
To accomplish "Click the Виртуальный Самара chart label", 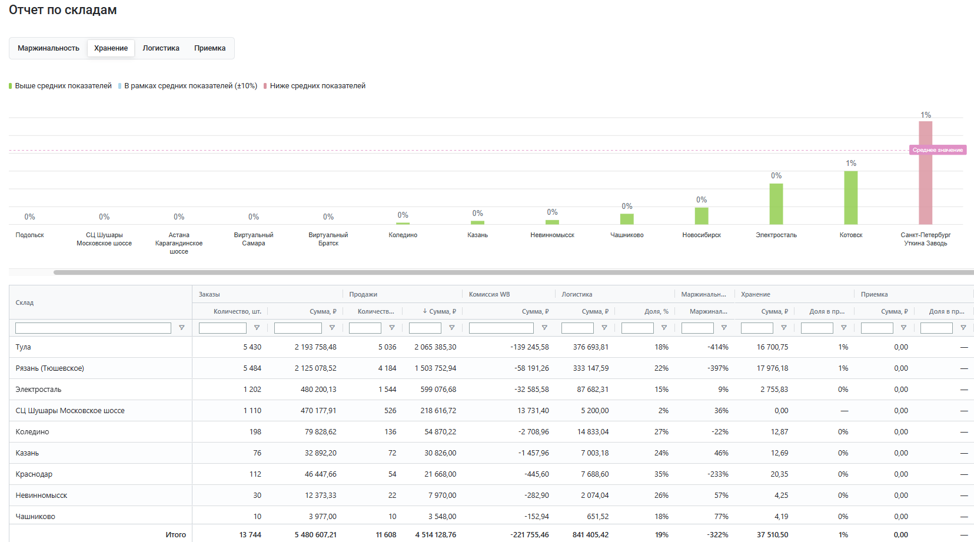I will coord(254,239).
